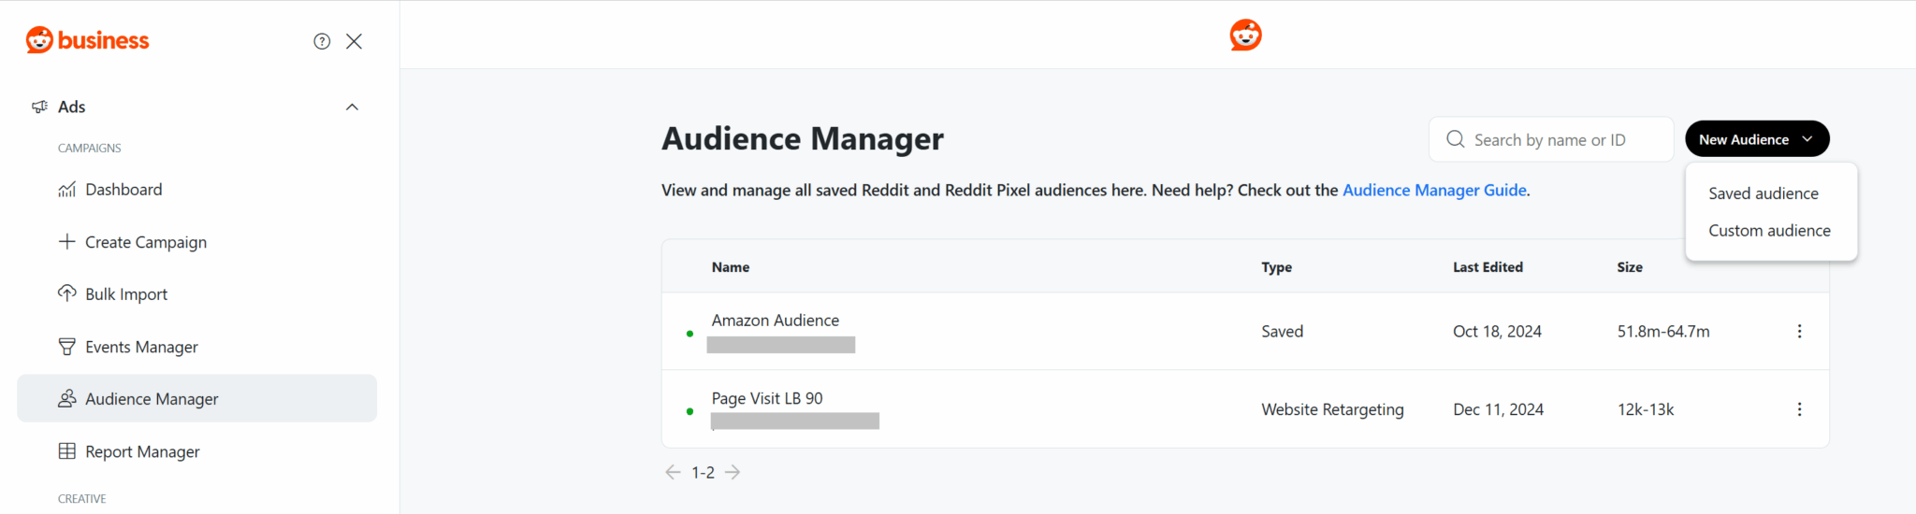1916x514 pixels.
Task: Click the Ads section title
Action: tap(72, 107)
